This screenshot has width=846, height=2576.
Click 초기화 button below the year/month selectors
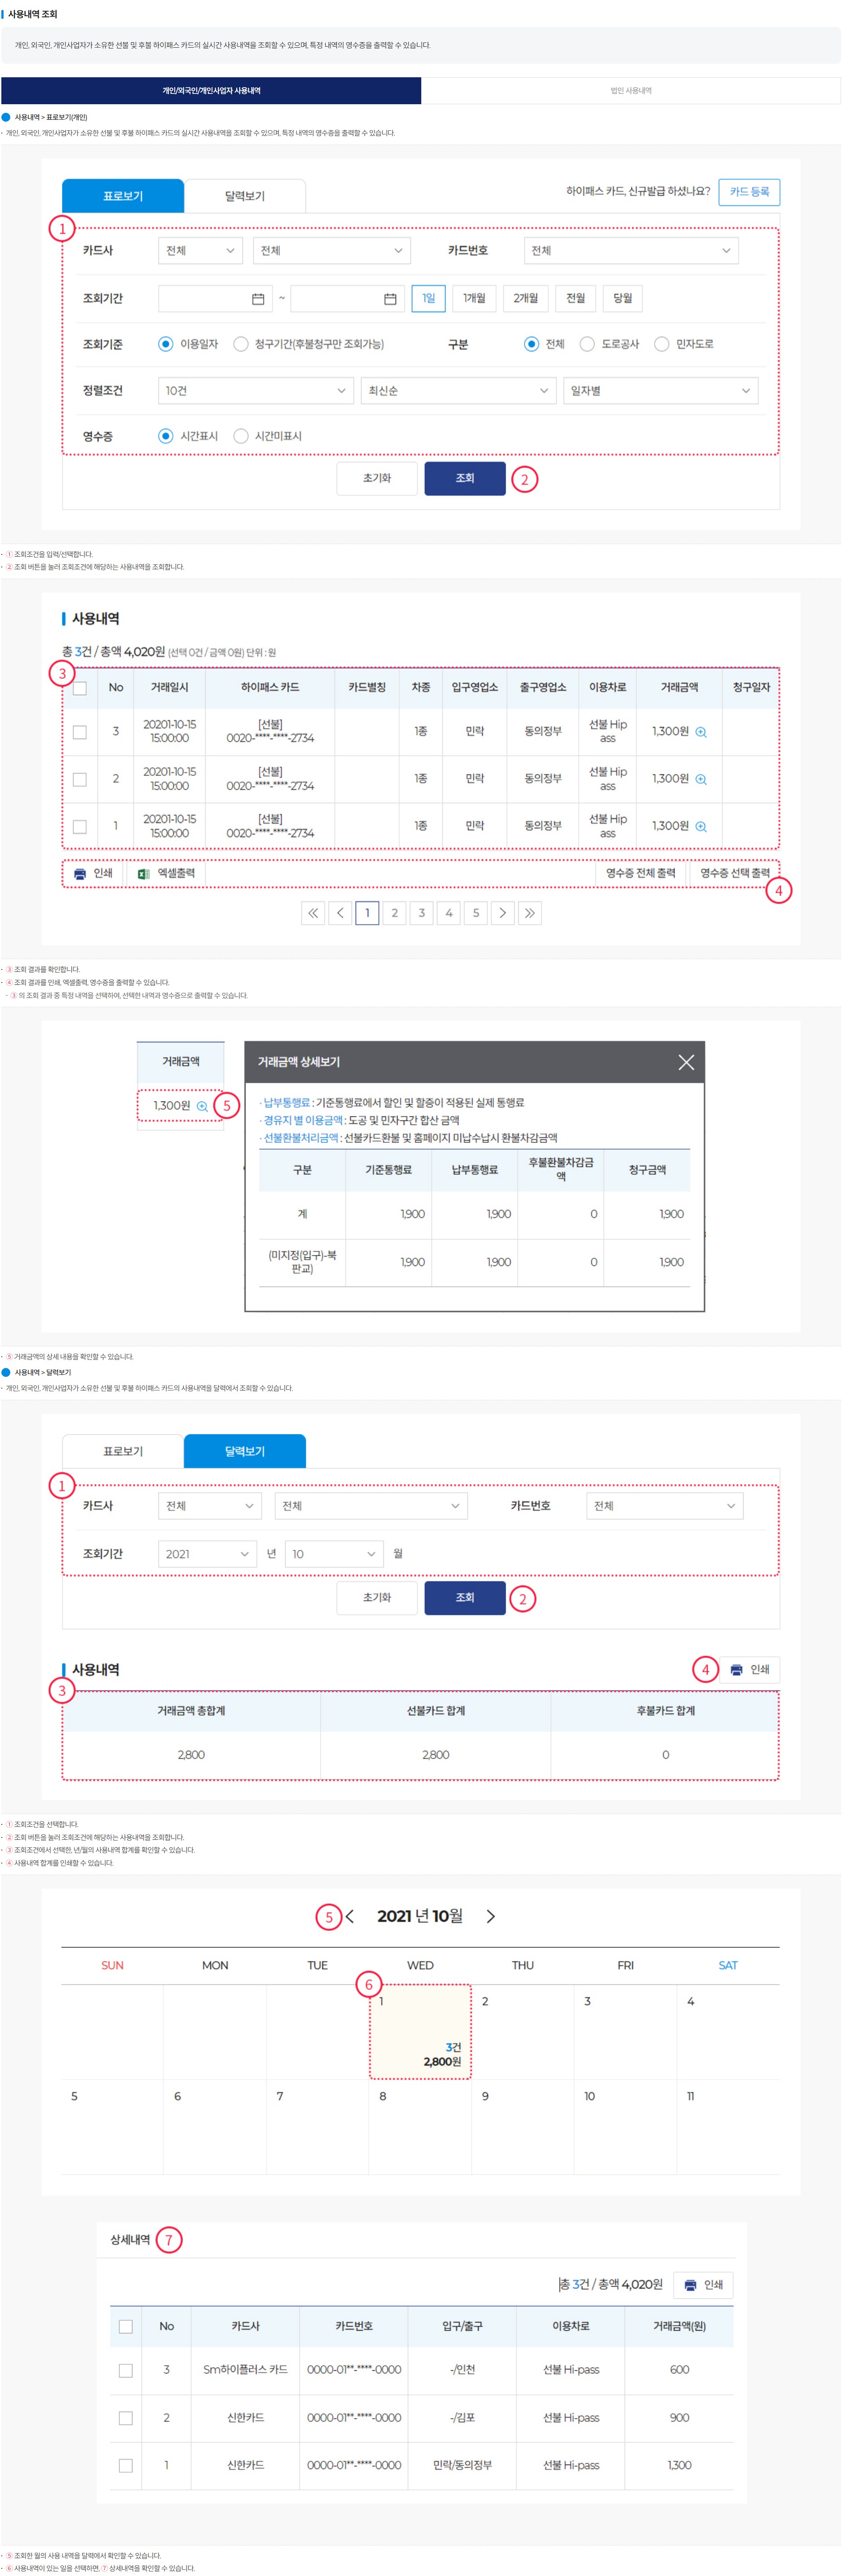pos(377,1598)
